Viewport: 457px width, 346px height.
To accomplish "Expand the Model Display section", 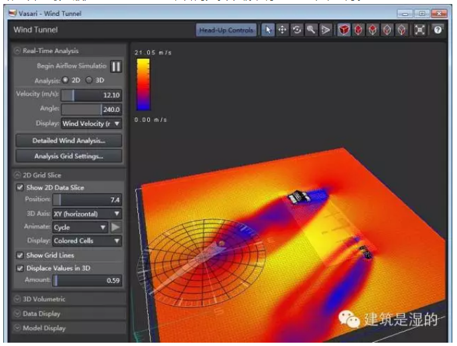I will [x=17, y=328].
